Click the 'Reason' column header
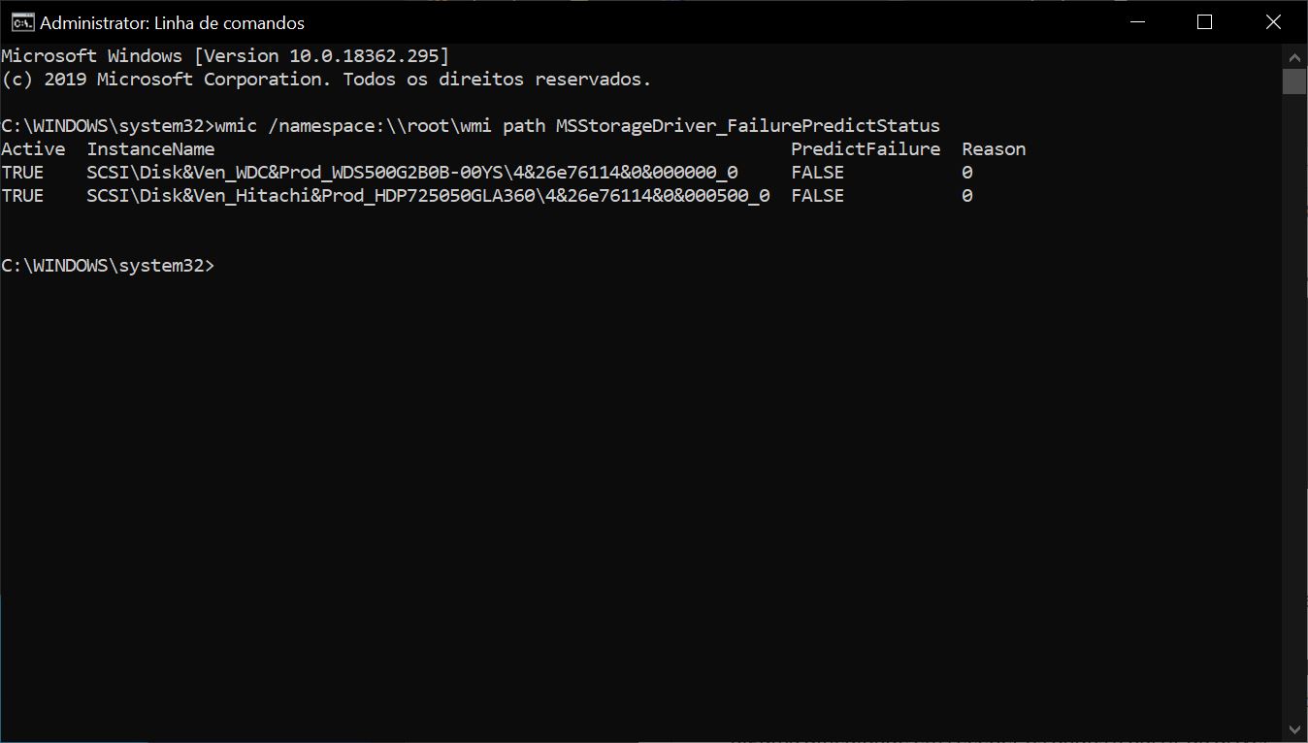The height and width of the screenshot is (743, 1308). coord(994,149)
